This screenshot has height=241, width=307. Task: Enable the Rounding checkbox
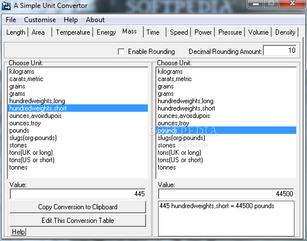pos(121,52)
